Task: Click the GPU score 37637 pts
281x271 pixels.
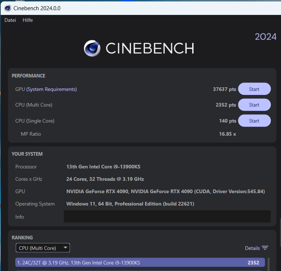Action: [x=225, y=89]
